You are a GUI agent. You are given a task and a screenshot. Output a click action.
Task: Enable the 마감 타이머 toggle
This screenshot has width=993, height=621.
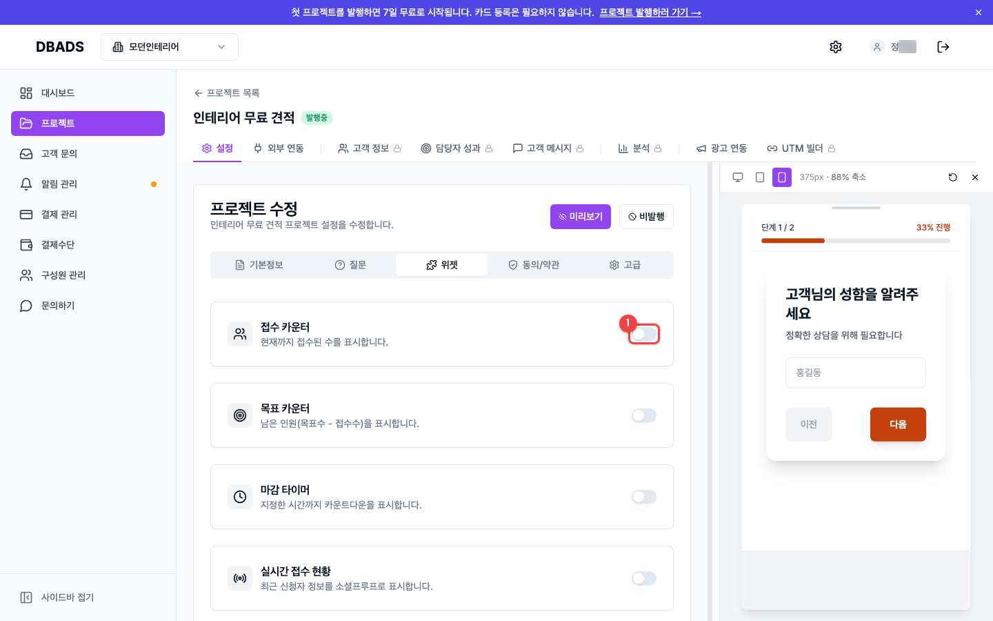[644, 497]
